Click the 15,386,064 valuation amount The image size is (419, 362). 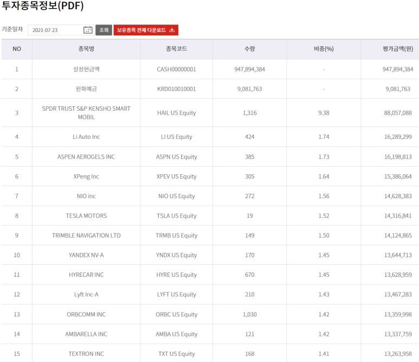[x=398, y=176]
